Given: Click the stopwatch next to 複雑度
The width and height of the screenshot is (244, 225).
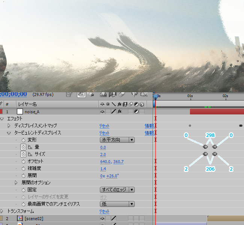Looking at the screenshot, I should tap(23, 168).
